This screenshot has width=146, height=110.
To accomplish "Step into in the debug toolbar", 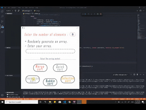I will pos(92,14).
